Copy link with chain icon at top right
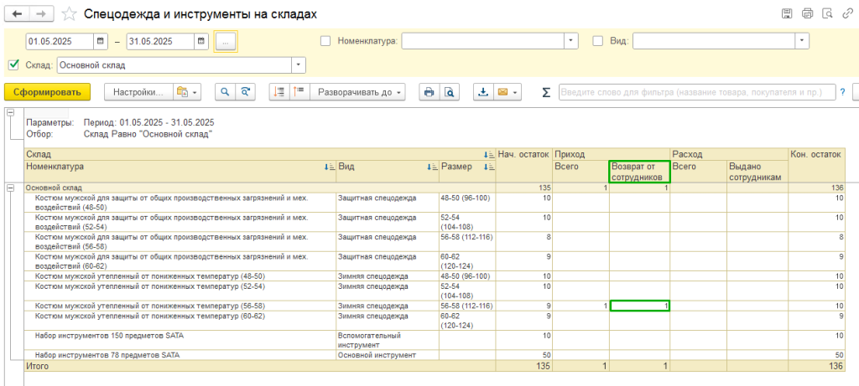This screenshot has width=859, height=386. click(x=848, y=13)
